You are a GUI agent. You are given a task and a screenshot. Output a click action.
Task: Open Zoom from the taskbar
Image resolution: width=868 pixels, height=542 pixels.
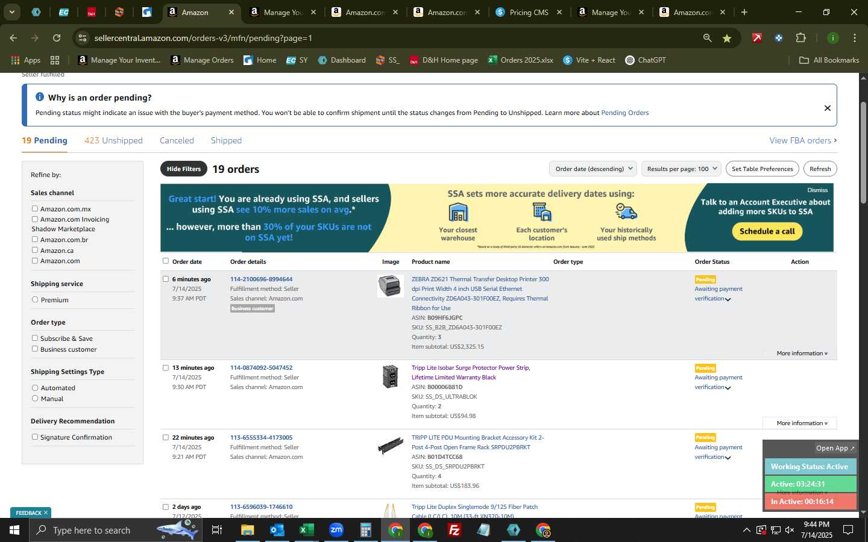click(x=336, y=530)
